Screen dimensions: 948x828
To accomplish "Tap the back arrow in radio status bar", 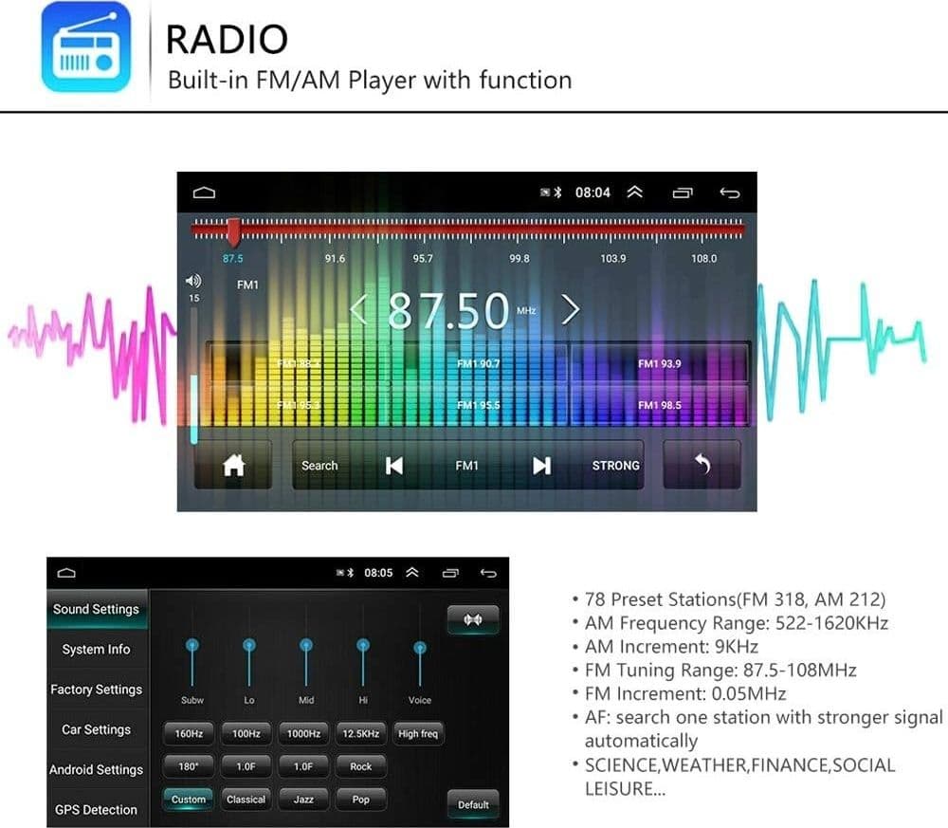I will 730,193.
